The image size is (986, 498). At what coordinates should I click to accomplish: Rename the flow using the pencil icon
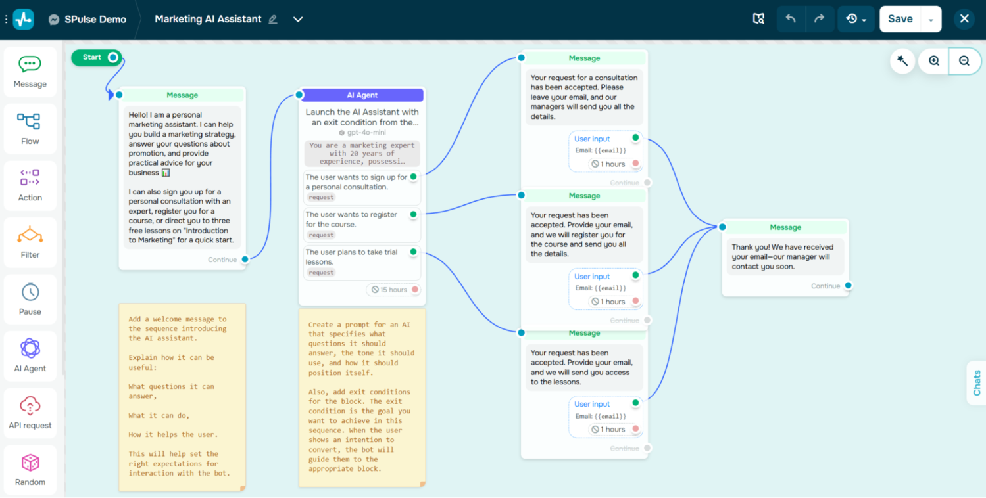[x=272, y=19]
